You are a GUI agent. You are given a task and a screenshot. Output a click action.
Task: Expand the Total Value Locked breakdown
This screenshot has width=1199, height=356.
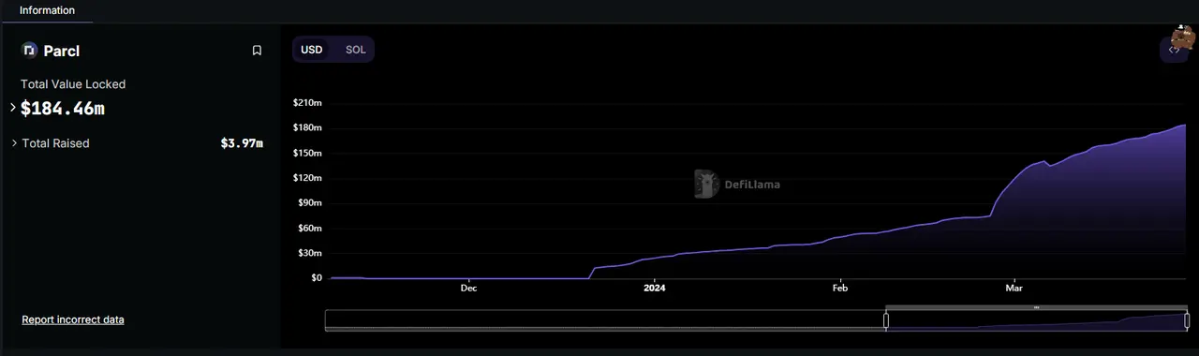click(13, 108)
